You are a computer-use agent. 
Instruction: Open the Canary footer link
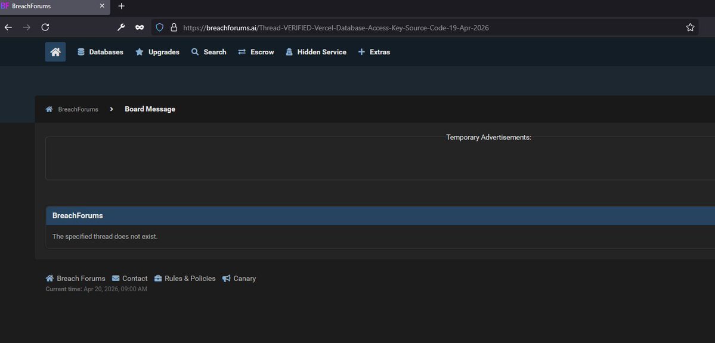244,279
